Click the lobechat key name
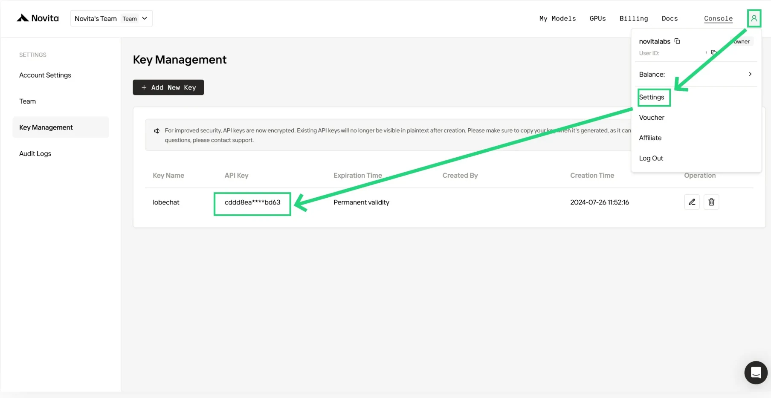Image resolution: width=771 pixels, height=398 pixels. pos(166,202)
